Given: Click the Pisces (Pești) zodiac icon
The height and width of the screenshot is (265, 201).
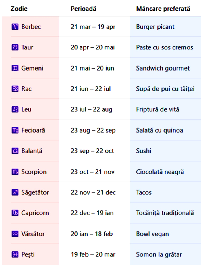Looking at the screenshot, I should [x=15, y=254].
